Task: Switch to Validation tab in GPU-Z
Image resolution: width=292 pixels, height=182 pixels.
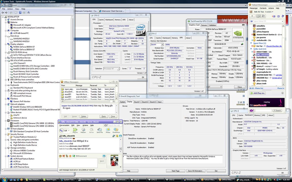Action: 212,25
